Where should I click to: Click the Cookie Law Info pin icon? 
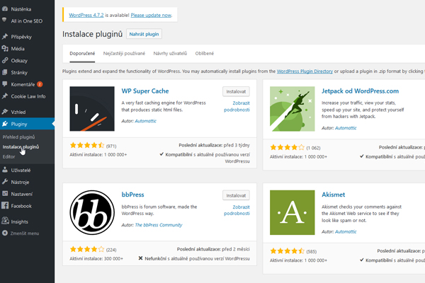(x=5, y=96)
